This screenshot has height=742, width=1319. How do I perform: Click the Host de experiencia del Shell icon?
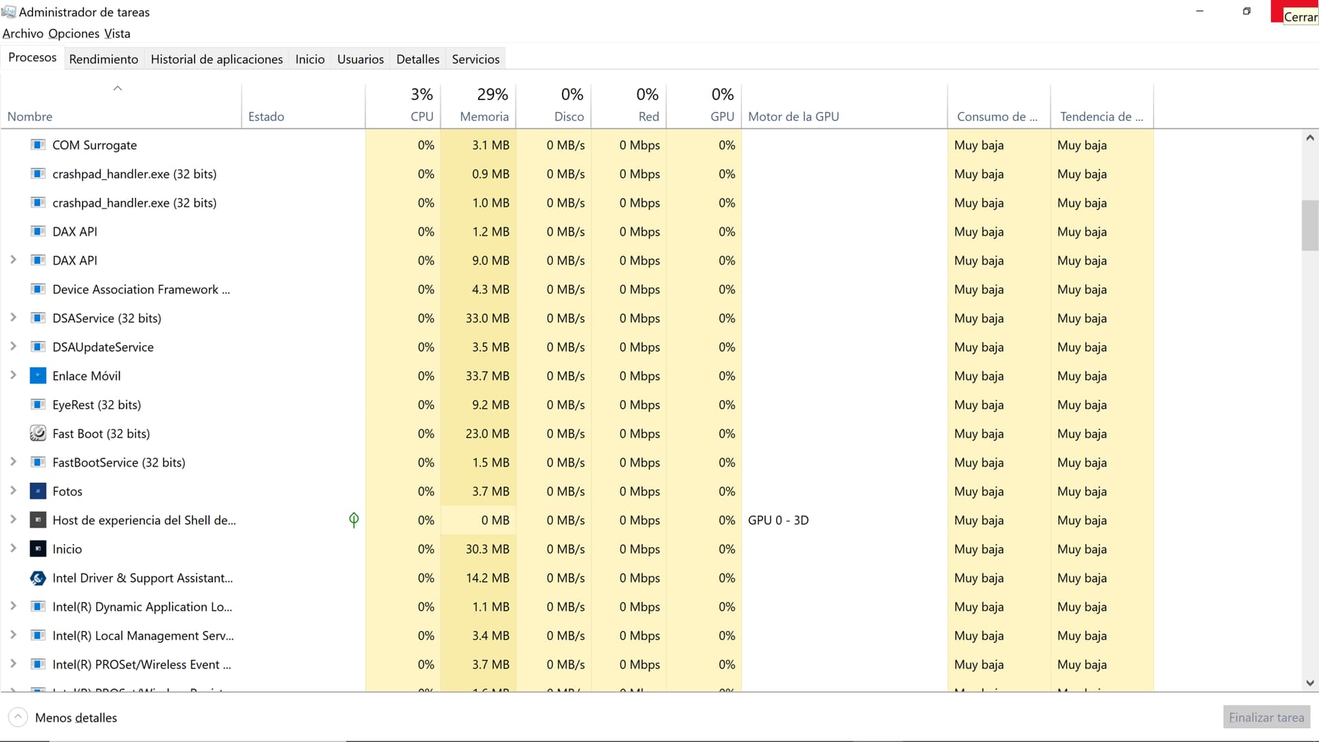[x=38, y=520]
